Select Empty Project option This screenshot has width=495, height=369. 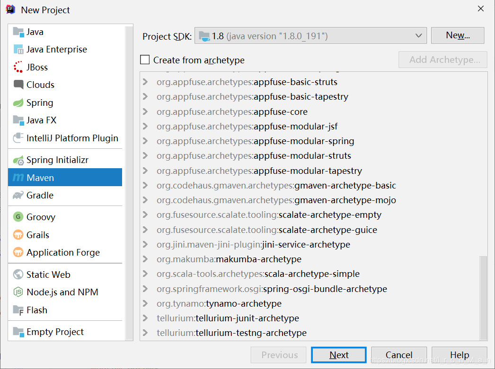65,332
